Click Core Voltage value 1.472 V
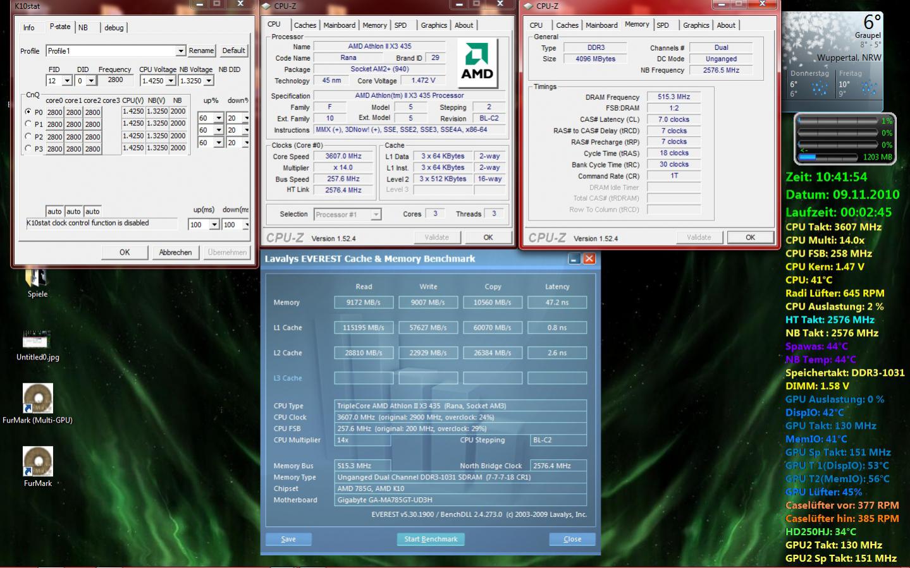Screen dimensions: 910x568 coord(423,81)
